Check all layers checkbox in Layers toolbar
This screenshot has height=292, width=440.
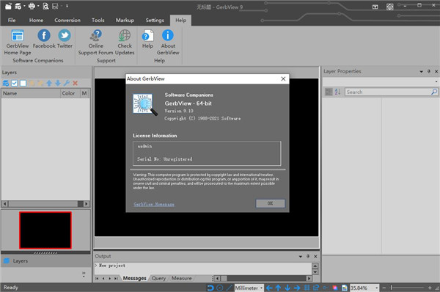(15, 83)
